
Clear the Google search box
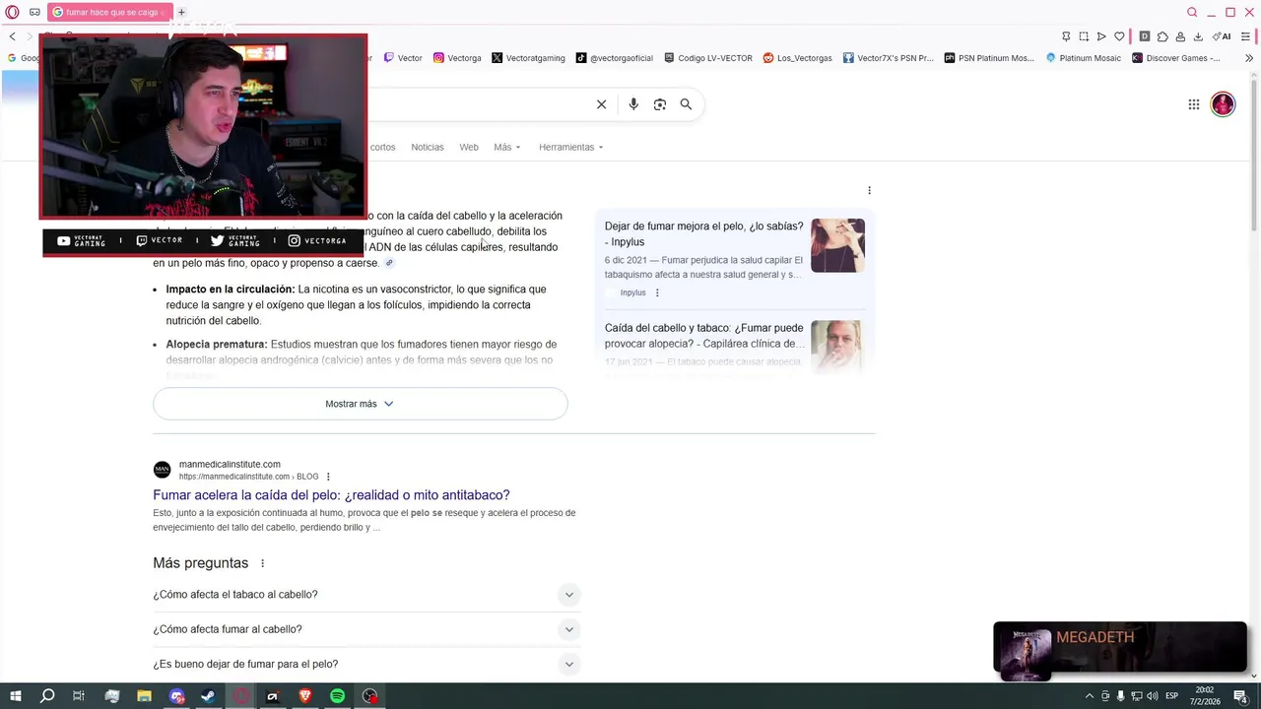click(x=601, y=104)
